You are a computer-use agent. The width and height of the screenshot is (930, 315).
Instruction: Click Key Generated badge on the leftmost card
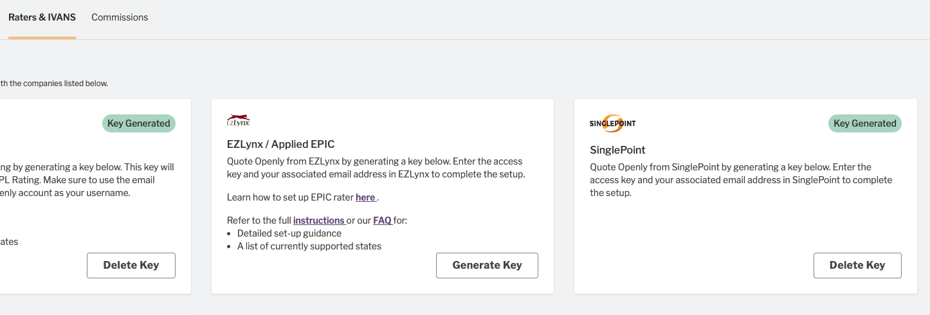(139, 123)
